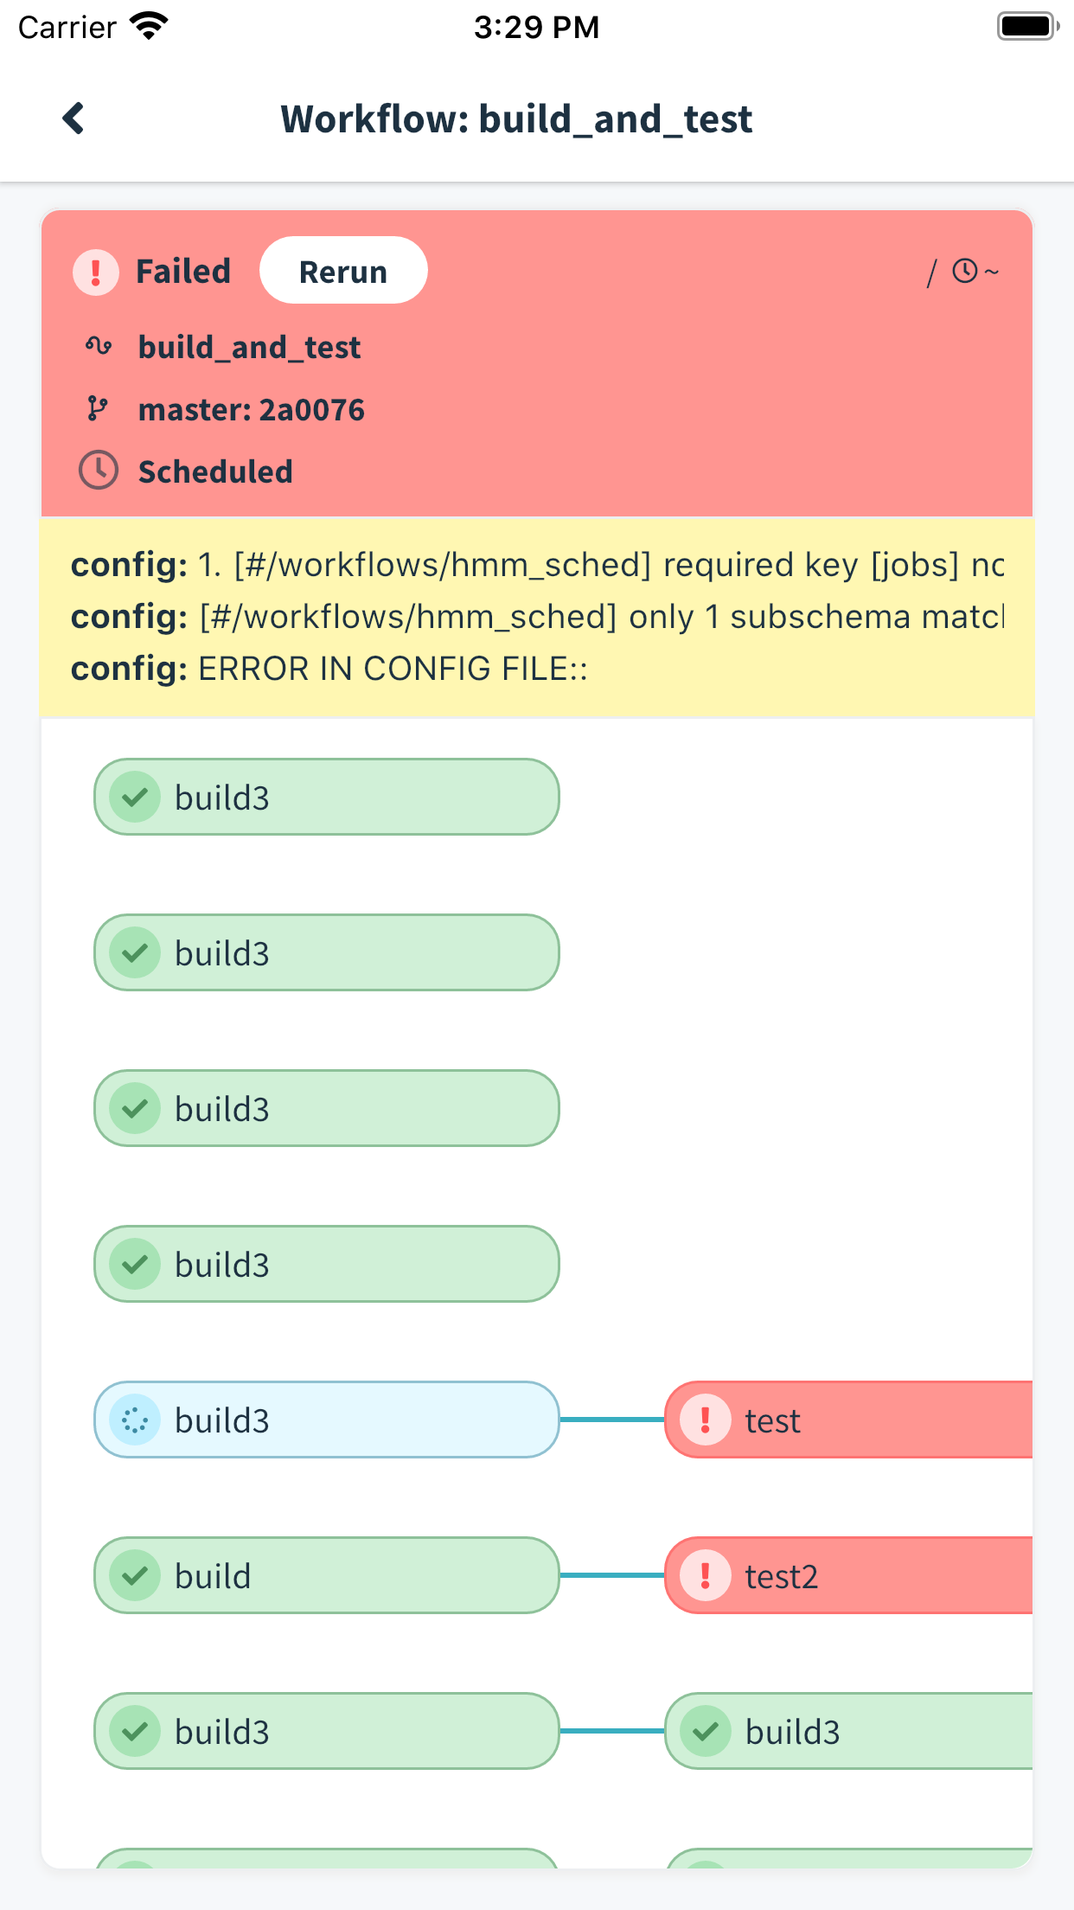Tap the yellow config error banner
The height and width of the screenshot is (1910, 1074).
coord(536,616)
